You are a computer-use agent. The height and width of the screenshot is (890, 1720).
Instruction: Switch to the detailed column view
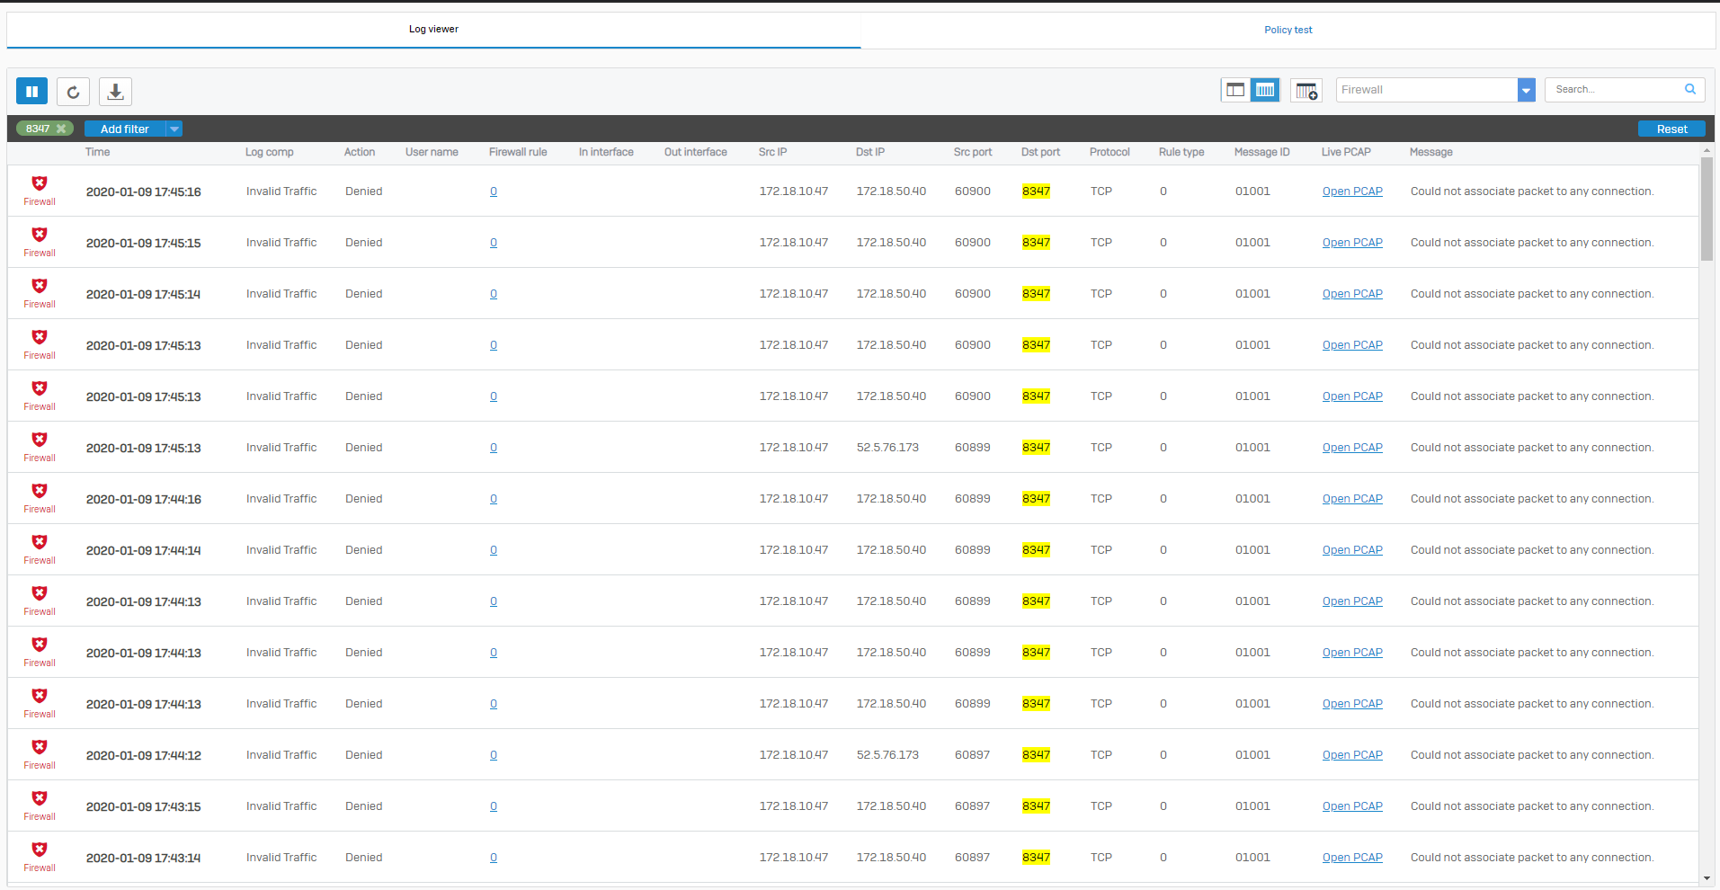tap(1264, 90)
